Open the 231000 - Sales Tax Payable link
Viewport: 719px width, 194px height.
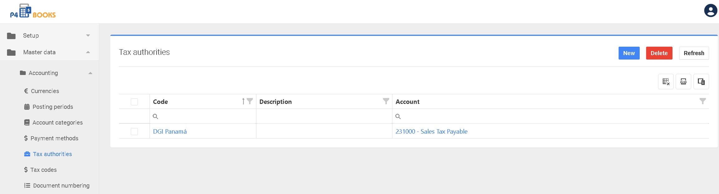(431, 131)
